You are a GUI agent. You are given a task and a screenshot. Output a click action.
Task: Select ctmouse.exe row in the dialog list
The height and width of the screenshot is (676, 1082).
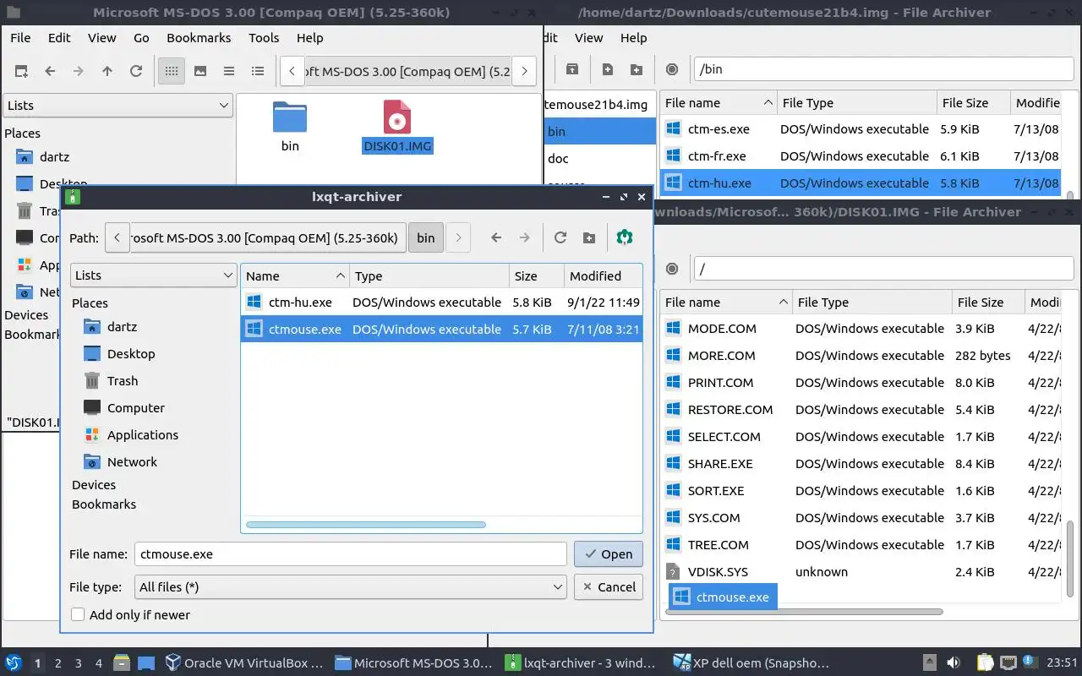click(441, 330)
